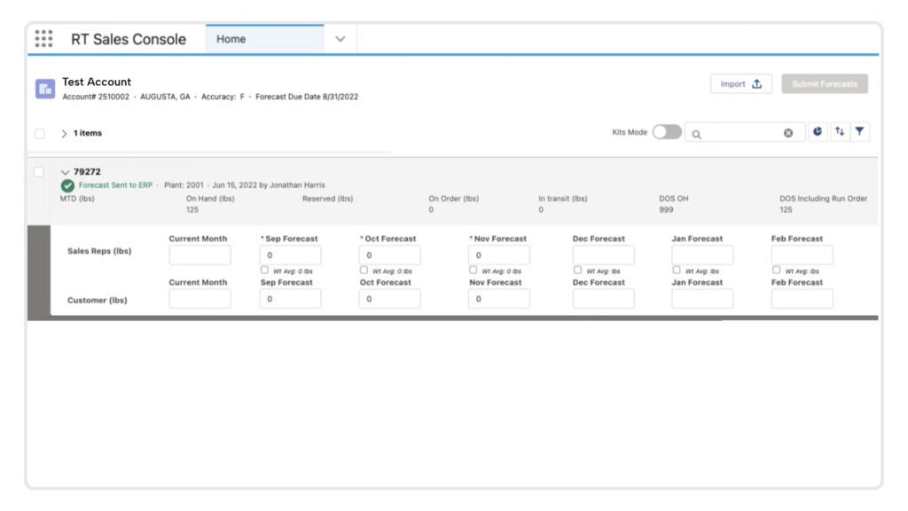Click the search input field
The image size is (908, 511).
(745, 133)
